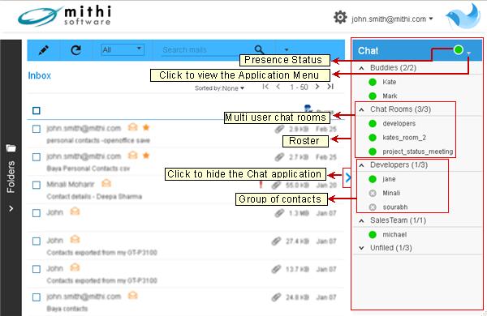Collapse the SalesTeam (1/1) group
The image size is (487, 316).
(361, 221)
